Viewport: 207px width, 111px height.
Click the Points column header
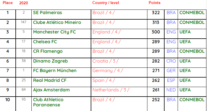pos(154,3)
